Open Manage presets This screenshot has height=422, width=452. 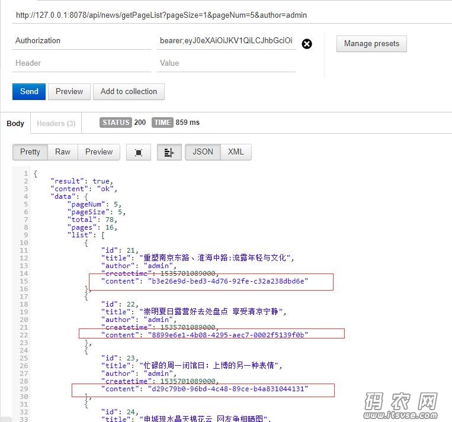point(371,44)
